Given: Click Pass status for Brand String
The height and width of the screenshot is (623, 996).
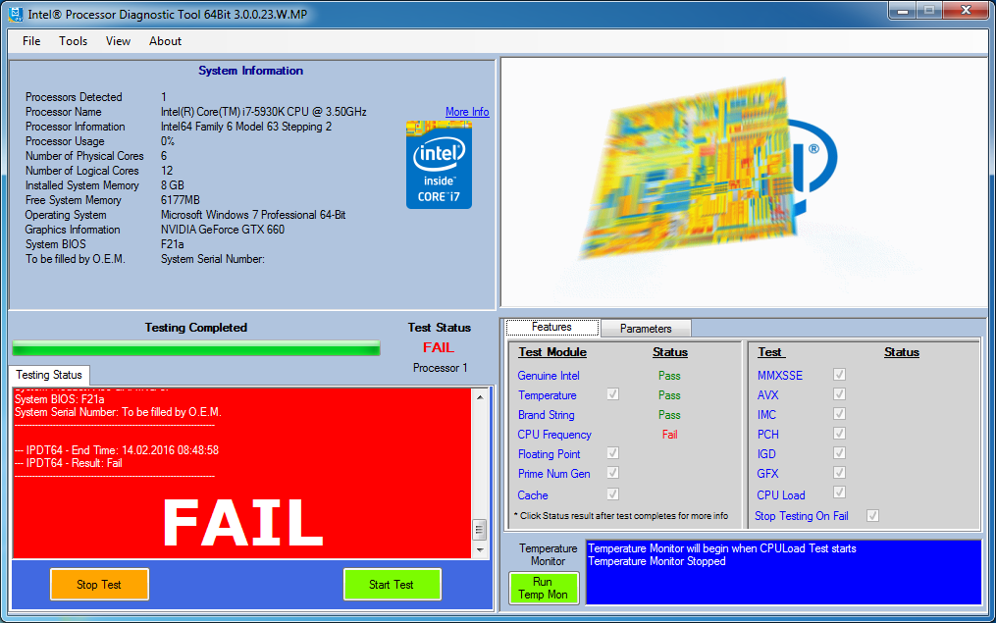Looking at the screenshot, I should coord(669,415).
